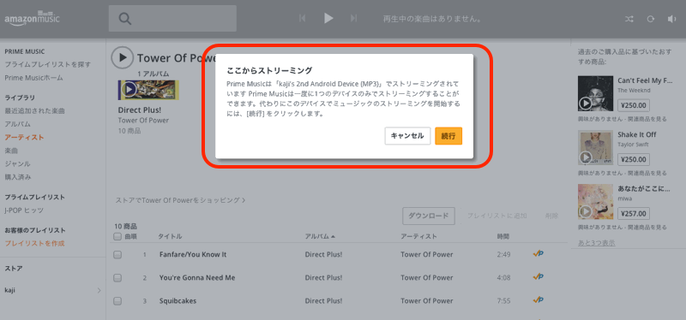
Task: Play Shake It Off preview
Action: (x=586, y=157)
